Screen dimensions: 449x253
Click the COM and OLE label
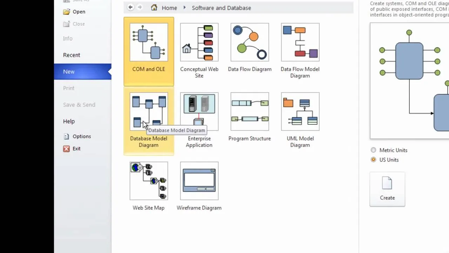[x=149, y=69]
